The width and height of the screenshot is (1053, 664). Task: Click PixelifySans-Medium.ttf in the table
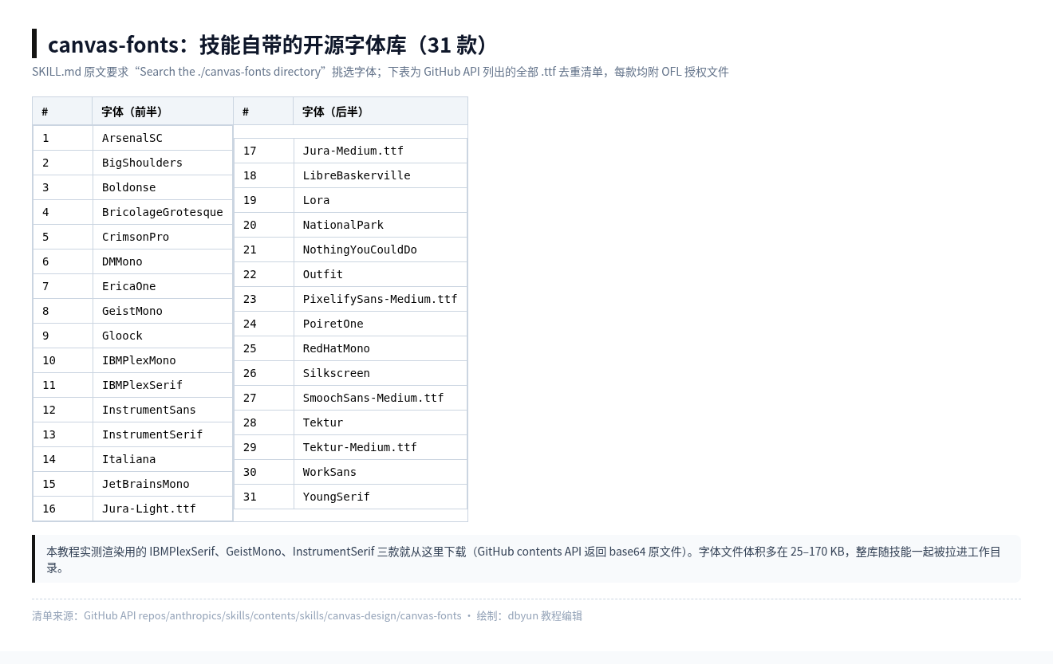coord(380,299)
